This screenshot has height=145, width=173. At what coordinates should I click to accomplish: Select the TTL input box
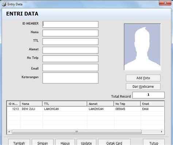(70, 42)
